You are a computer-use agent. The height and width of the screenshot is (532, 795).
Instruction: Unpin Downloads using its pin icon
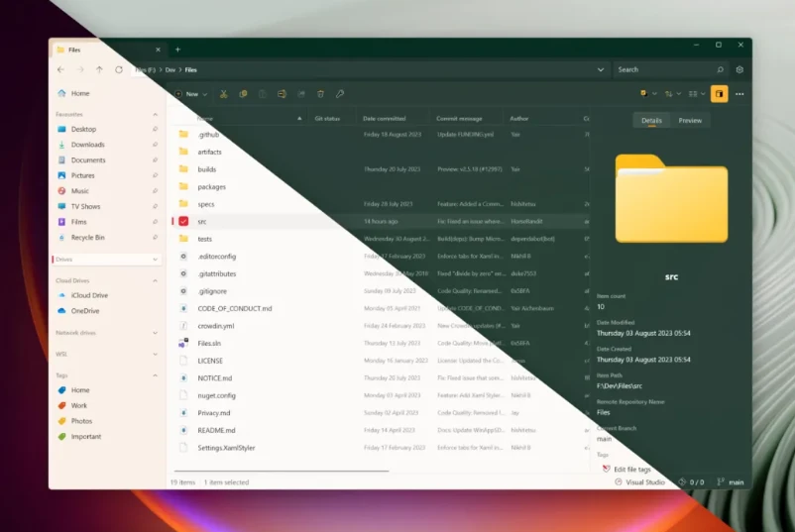[x=156, y=145]
